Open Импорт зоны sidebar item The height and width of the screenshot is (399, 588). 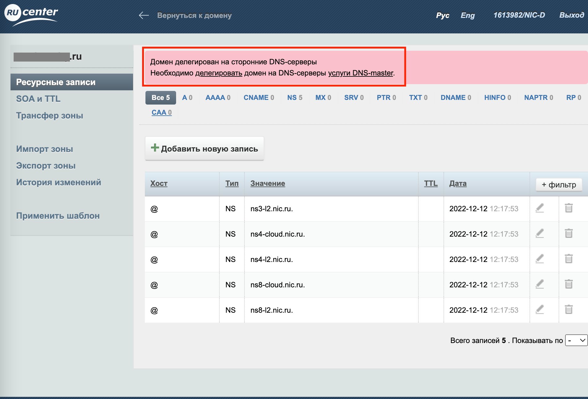pyautogui.click(x=45, y=149)
